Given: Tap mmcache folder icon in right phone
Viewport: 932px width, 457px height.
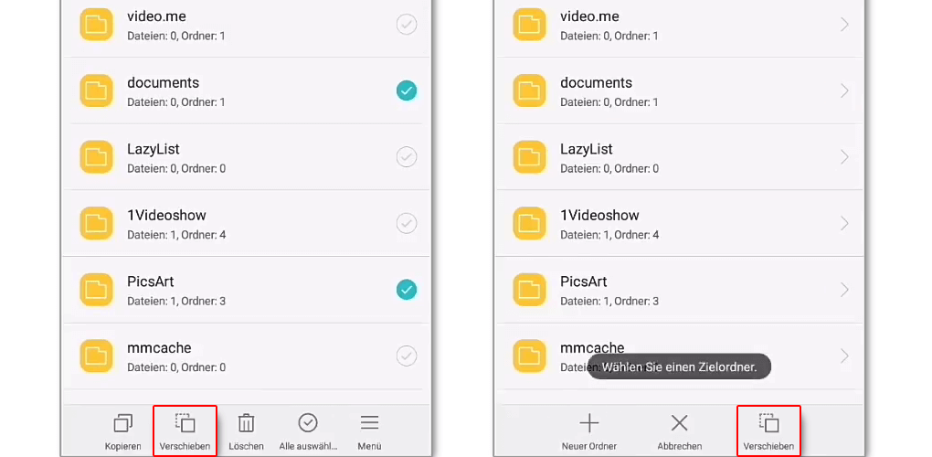Looking at the screenshot, I should coord(530,356).
